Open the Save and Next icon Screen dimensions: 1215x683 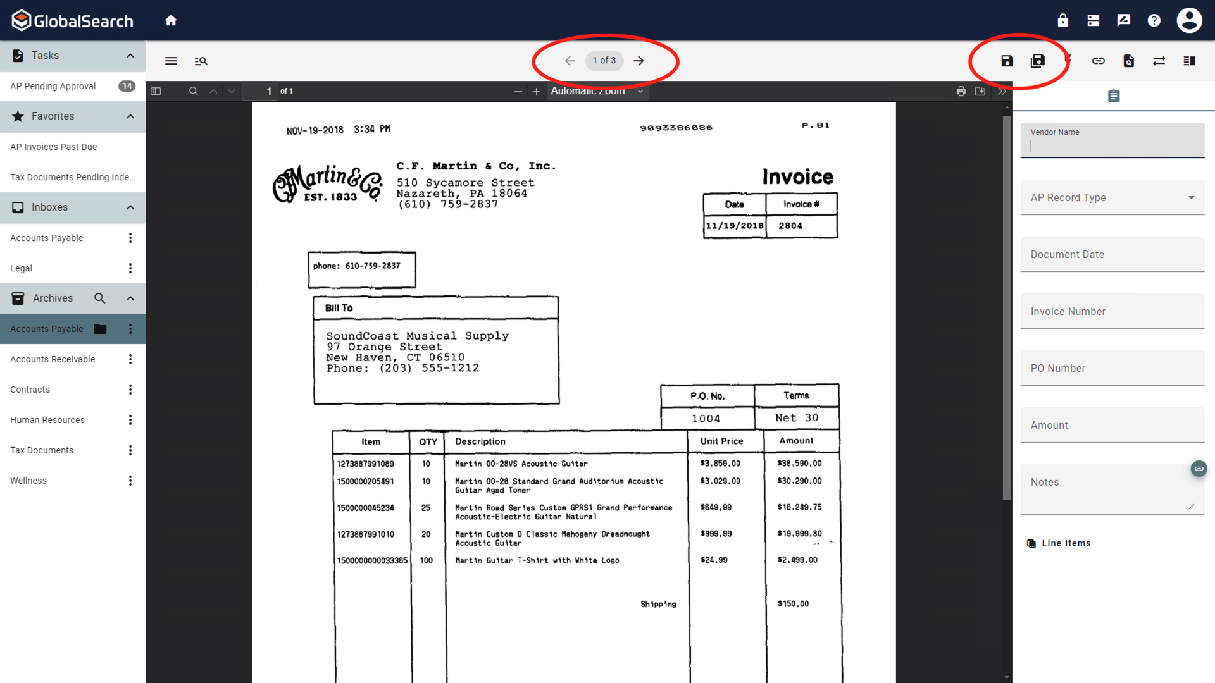1038,61
